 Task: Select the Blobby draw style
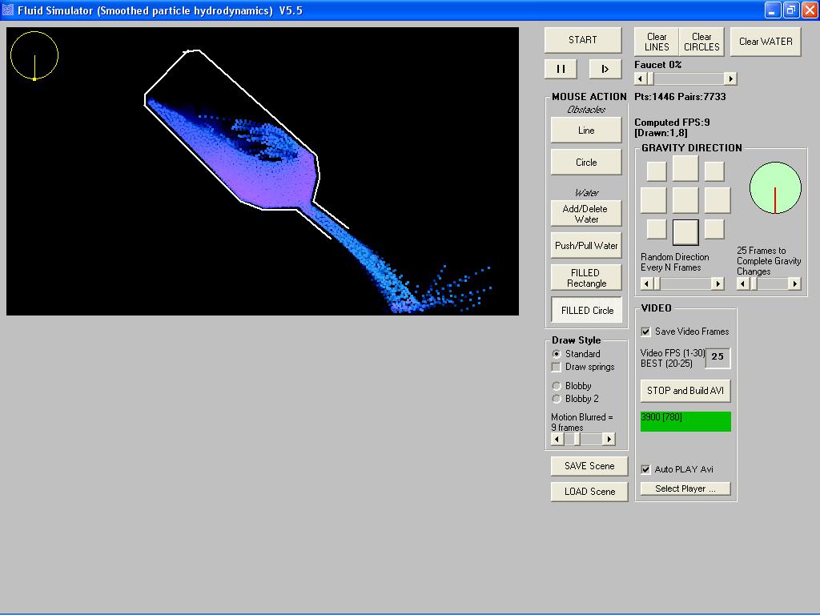(557, 386)
